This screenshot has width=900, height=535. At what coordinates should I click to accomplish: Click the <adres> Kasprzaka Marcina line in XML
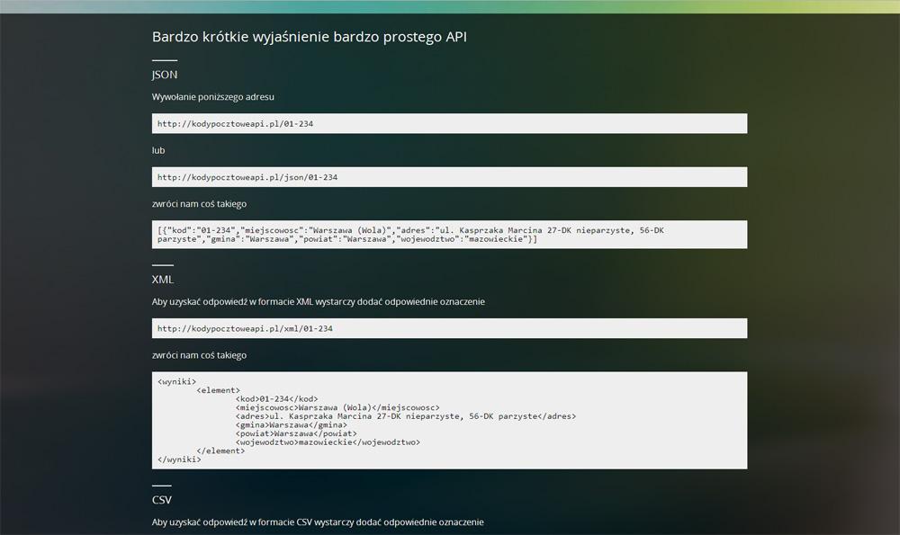tap(406, 416)
